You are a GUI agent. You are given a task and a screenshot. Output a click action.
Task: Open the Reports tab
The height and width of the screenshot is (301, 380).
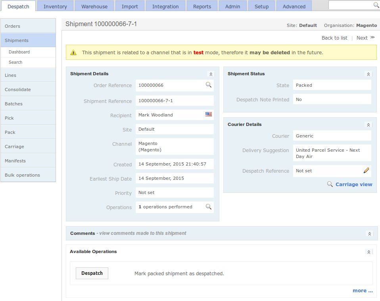[x=202, y=6]
